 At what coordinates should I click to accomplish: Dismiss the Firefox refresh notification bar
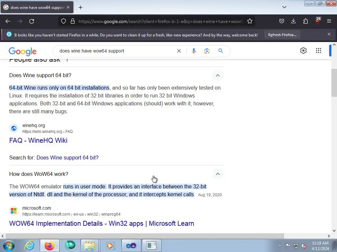329,34
